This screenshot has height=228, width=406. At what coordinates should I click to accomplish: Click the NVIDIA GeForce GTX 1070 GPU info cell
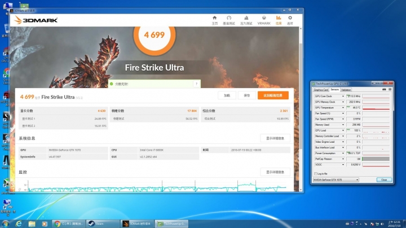pos(77,150)
